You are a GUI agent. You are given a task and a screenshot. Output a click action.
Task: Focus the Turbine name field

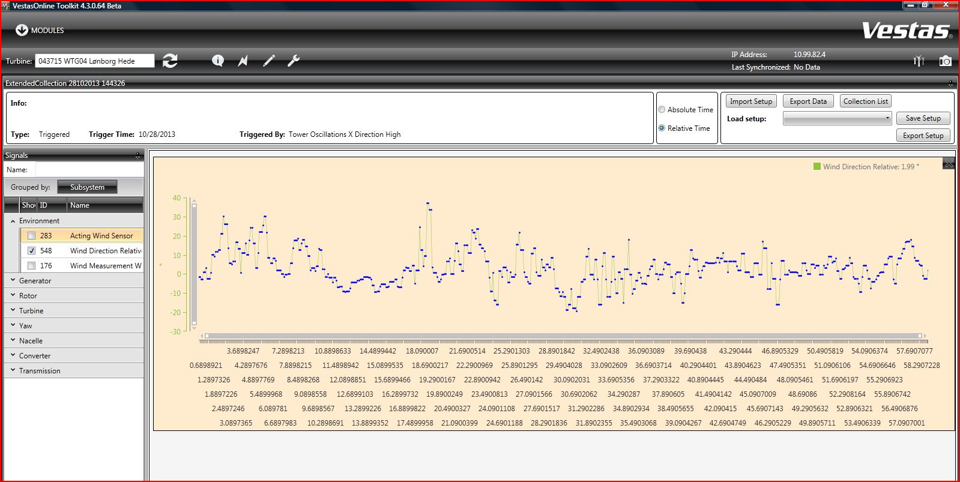(x=95, y=61)
